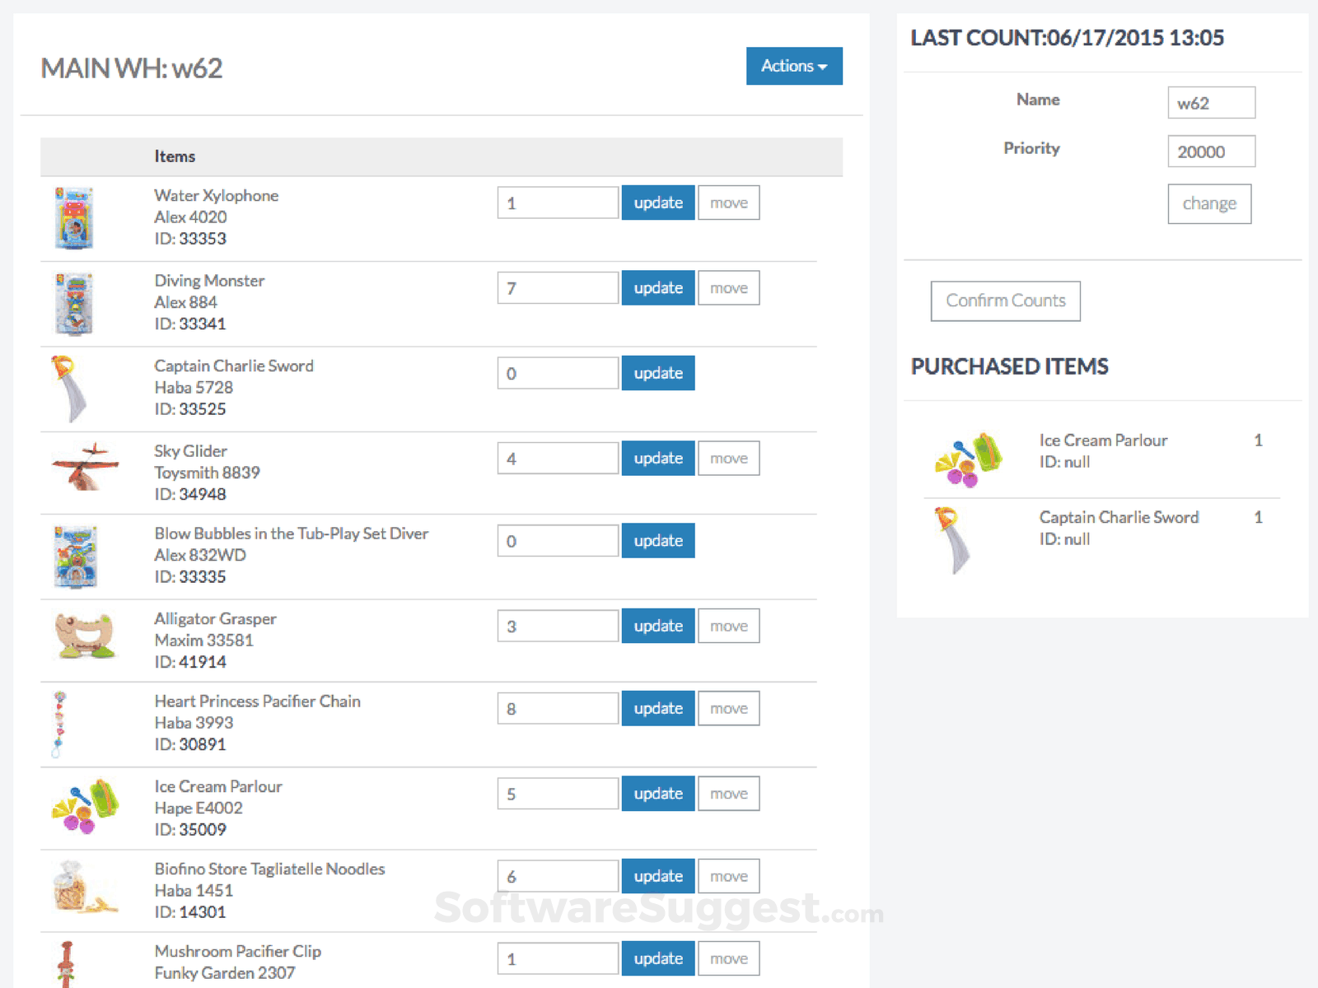Image resolution: width=1318 pixels, height=988 pixels.
Task: Click the Diving Monster product image
Action: [74, 304]
